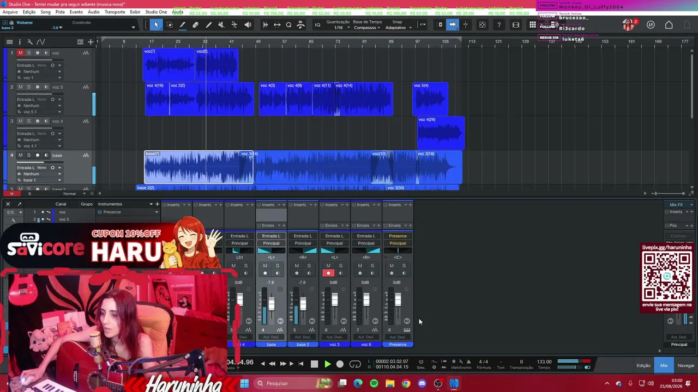Switch to the Edição view button
Viewport: 698px width, 392px height.
click(643, 365)
